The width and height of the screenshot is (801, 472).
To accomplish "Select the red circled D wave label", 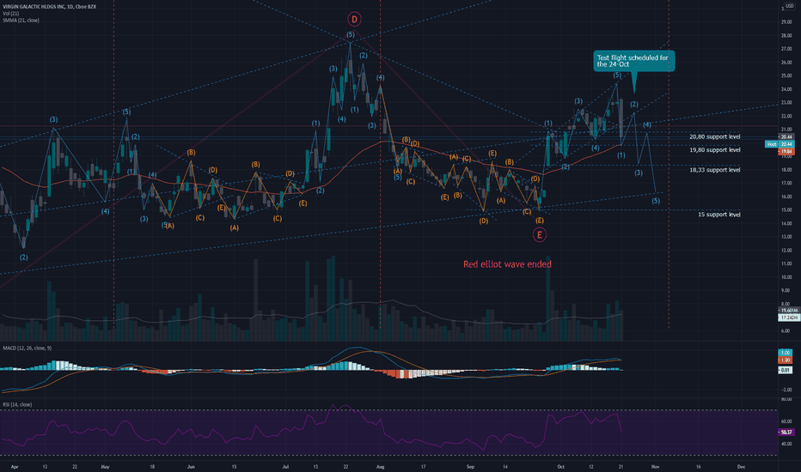I will 354,20.
